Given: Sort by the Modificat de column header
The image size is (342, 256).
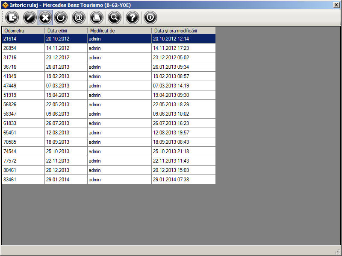Looking at the screenshot, I should click(120, 31).
